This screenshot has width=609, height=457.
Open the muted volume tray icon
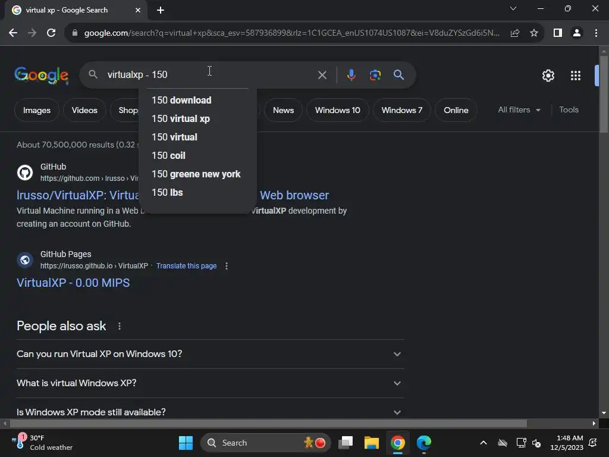(536, 443)
